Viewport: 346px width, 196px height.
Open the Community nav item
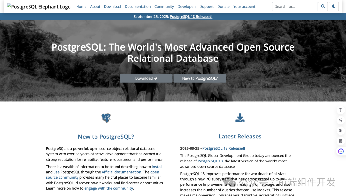(164, 7)
